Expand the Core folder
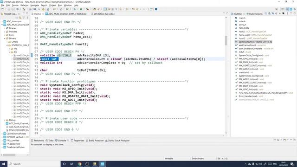 click(x=5, y=35)
